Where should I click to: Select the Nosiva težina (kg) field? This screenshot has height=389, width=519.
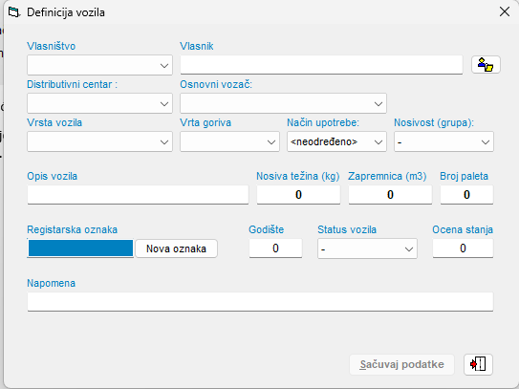(x=298, y=195)
